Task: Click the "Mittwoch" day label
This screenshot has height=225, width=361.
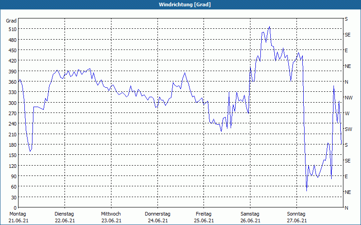Action: coord(111,214)
